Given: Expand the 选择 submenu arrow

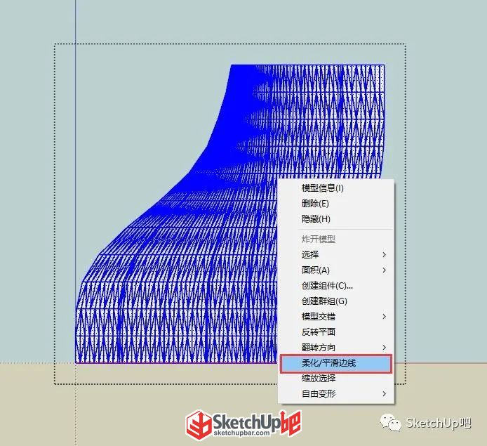Looking at the screenshot, I should [384, 254].
